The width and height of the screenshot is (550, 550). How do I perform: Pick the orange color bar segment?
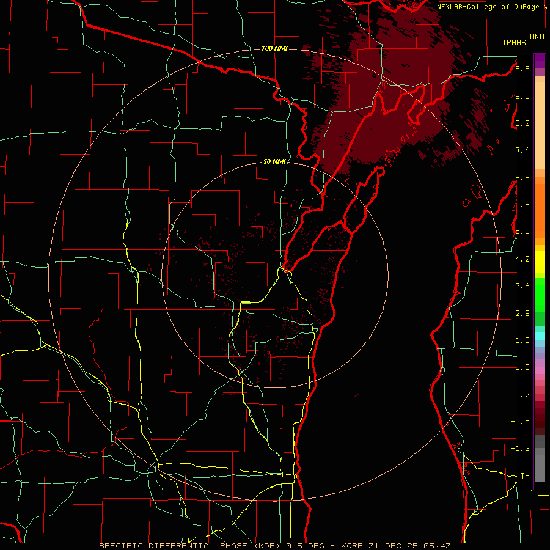pyautogui.click(x=540, y=211)
